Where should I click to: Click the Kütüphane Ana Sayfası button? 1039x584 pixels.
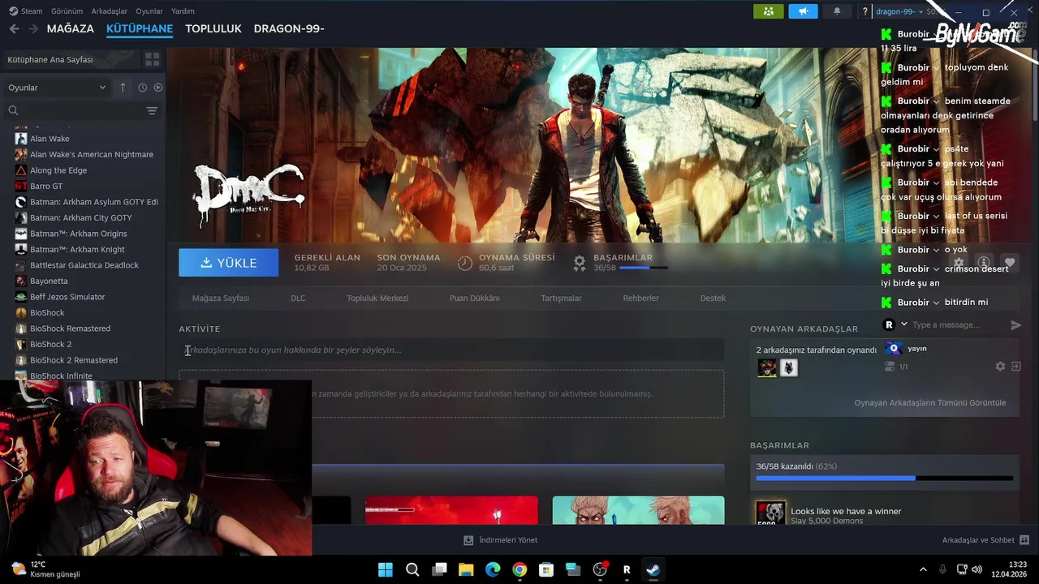tap(70, 59)
